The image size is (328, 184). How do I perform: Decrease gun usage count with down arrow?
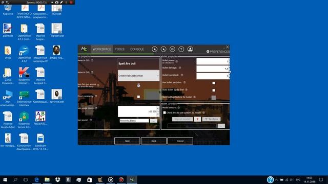click(158, 114)
